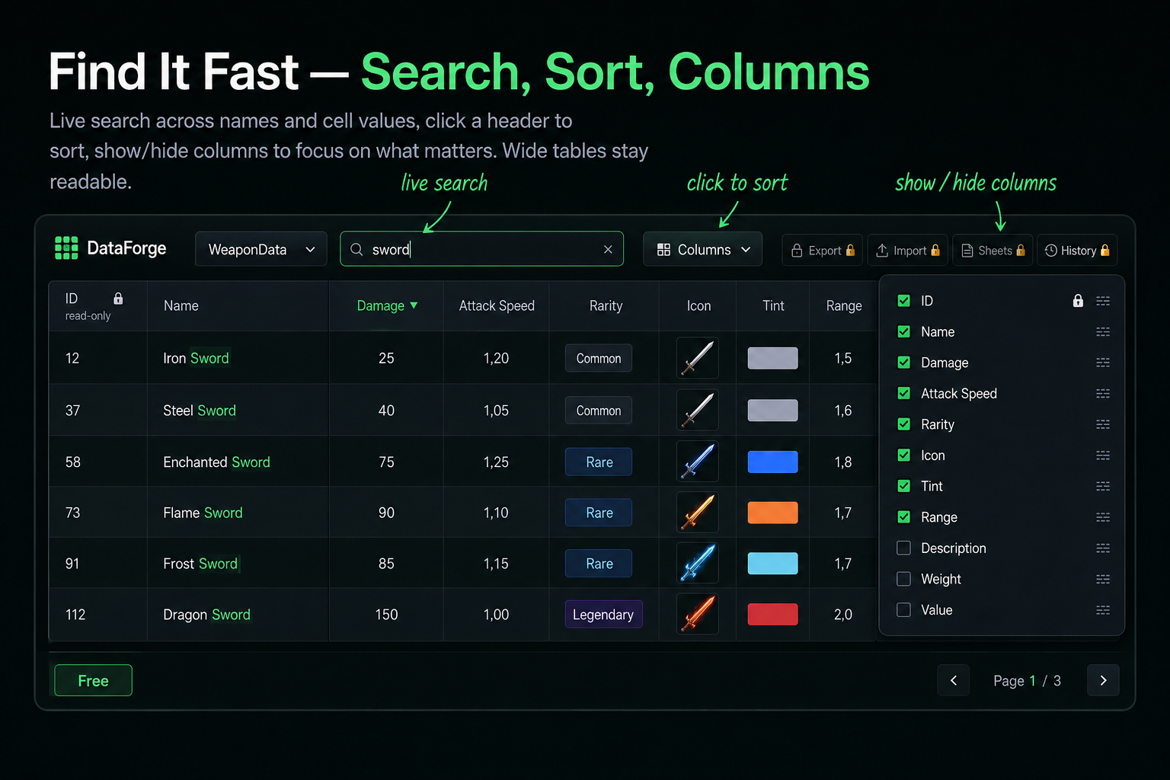This screenshot has width=1170, height=780.
Task: Open the History toolbar item
Action: (1077, 250)
